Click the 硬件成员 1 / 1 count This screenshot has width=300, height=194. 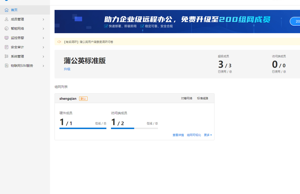(x=66, y=122)
